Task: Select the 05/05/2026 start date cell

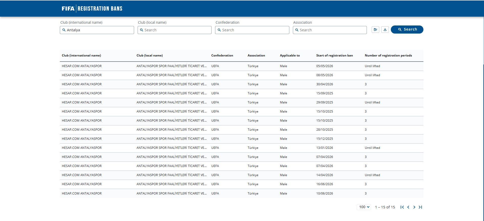Action: point(325,66)
